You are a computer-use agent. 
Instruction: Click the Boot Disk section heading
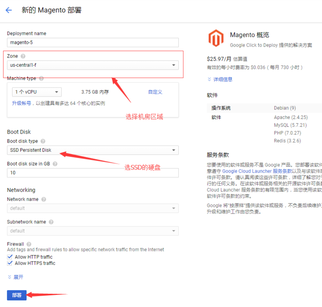point(19,132)
